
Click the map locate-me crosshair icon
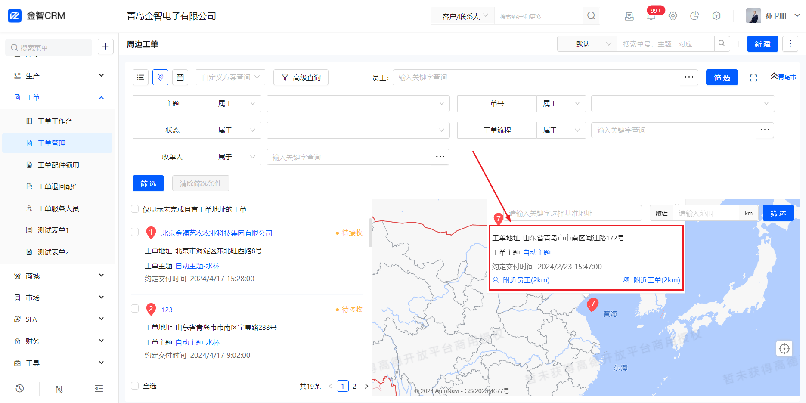click(784, 348)
